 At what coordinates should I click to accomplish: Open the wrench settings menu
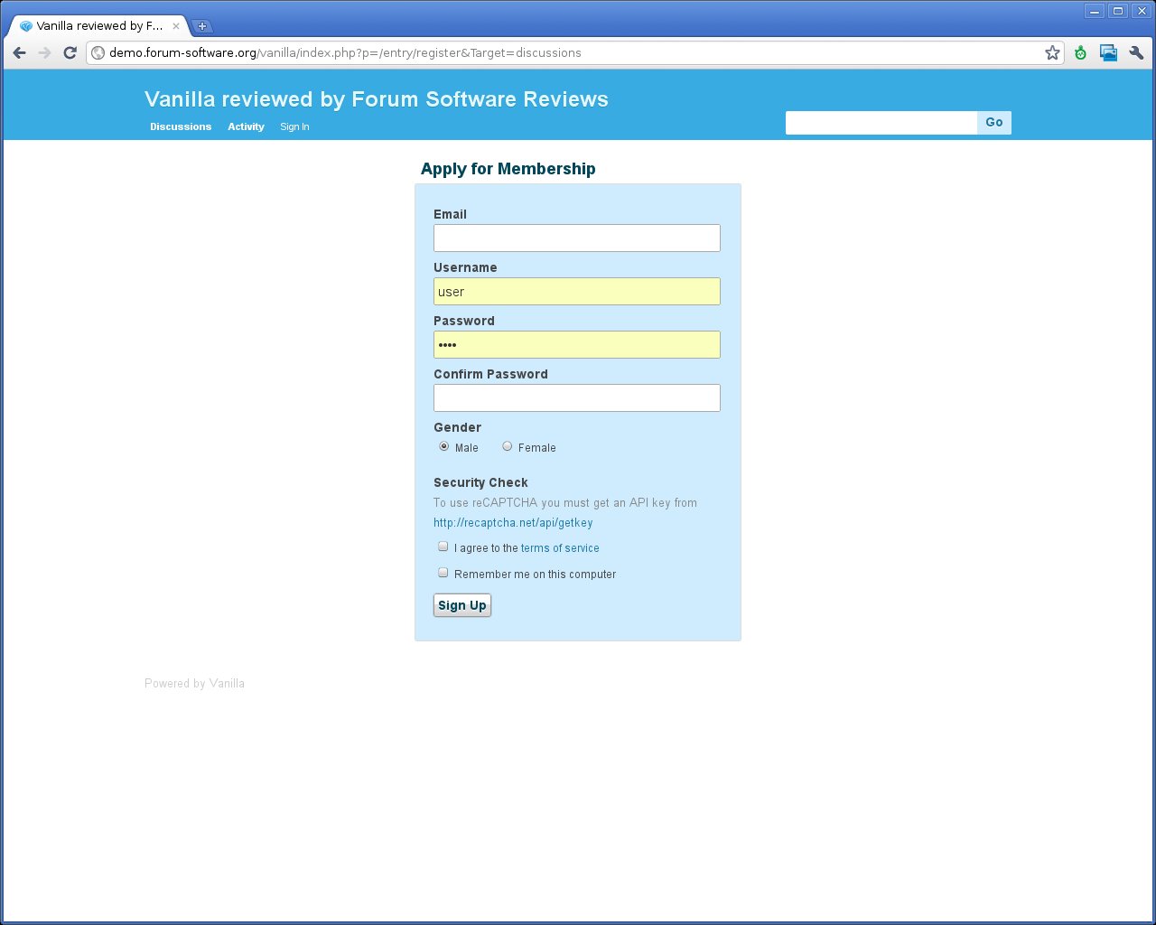click(x=1136, y=52)
